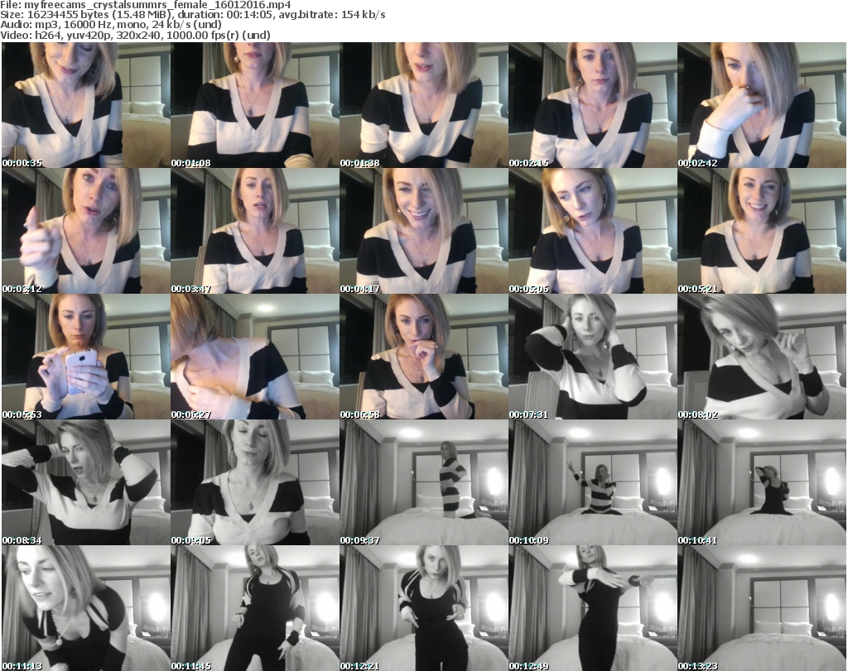Pick the frame timestamped 00:06:58
The width and height of the screenshot is (848, 671).
(424, 357)
